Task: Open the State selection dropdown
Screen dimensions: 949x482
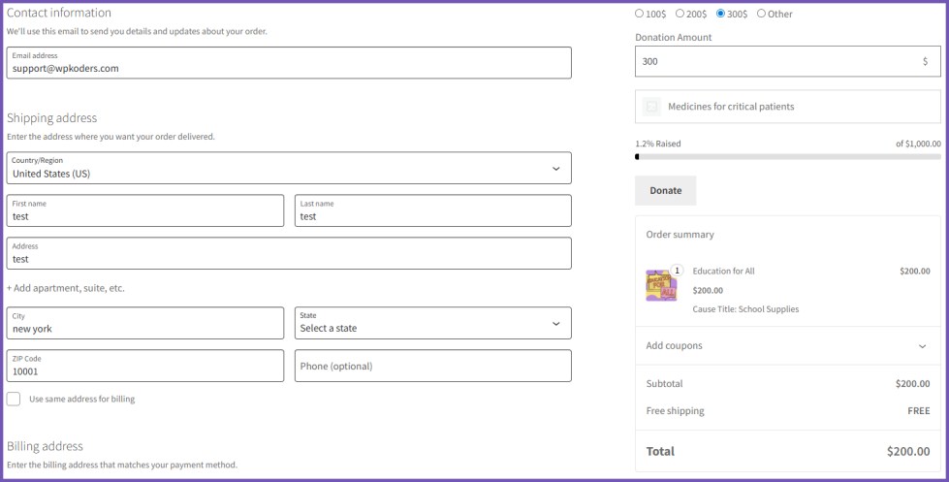Action: (432, 323)
